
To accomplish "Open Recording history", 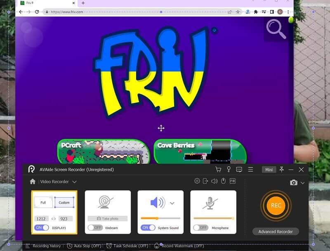I will pos(47,246).
